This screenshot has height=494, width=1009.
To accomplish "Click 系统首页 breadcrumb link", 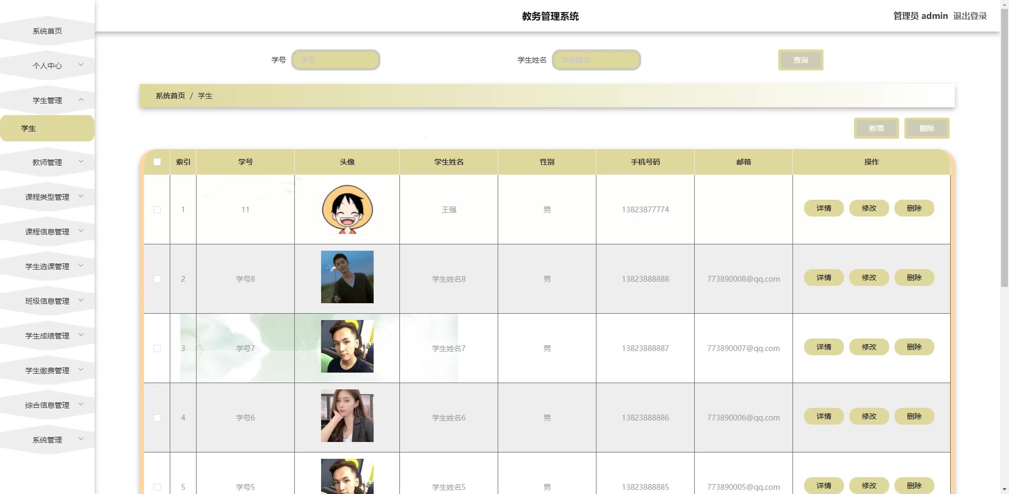I will click(x=170, y=96).
